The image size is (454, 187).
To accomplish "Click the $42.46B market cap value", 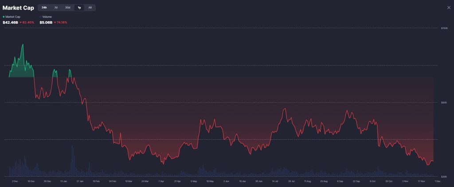I will pos(10,22).
